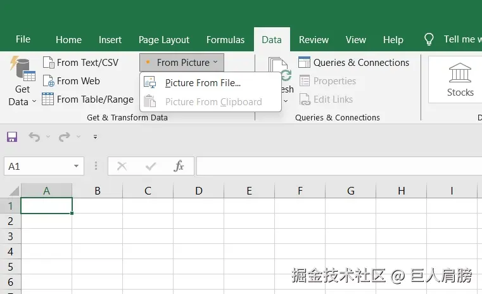482x294 pixels.
Task: Click the Tell me lightbulb icon
Action: point(429,39)
